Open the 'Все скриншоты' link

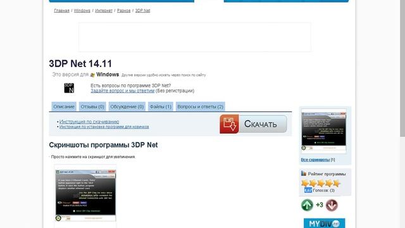point(315,160)
